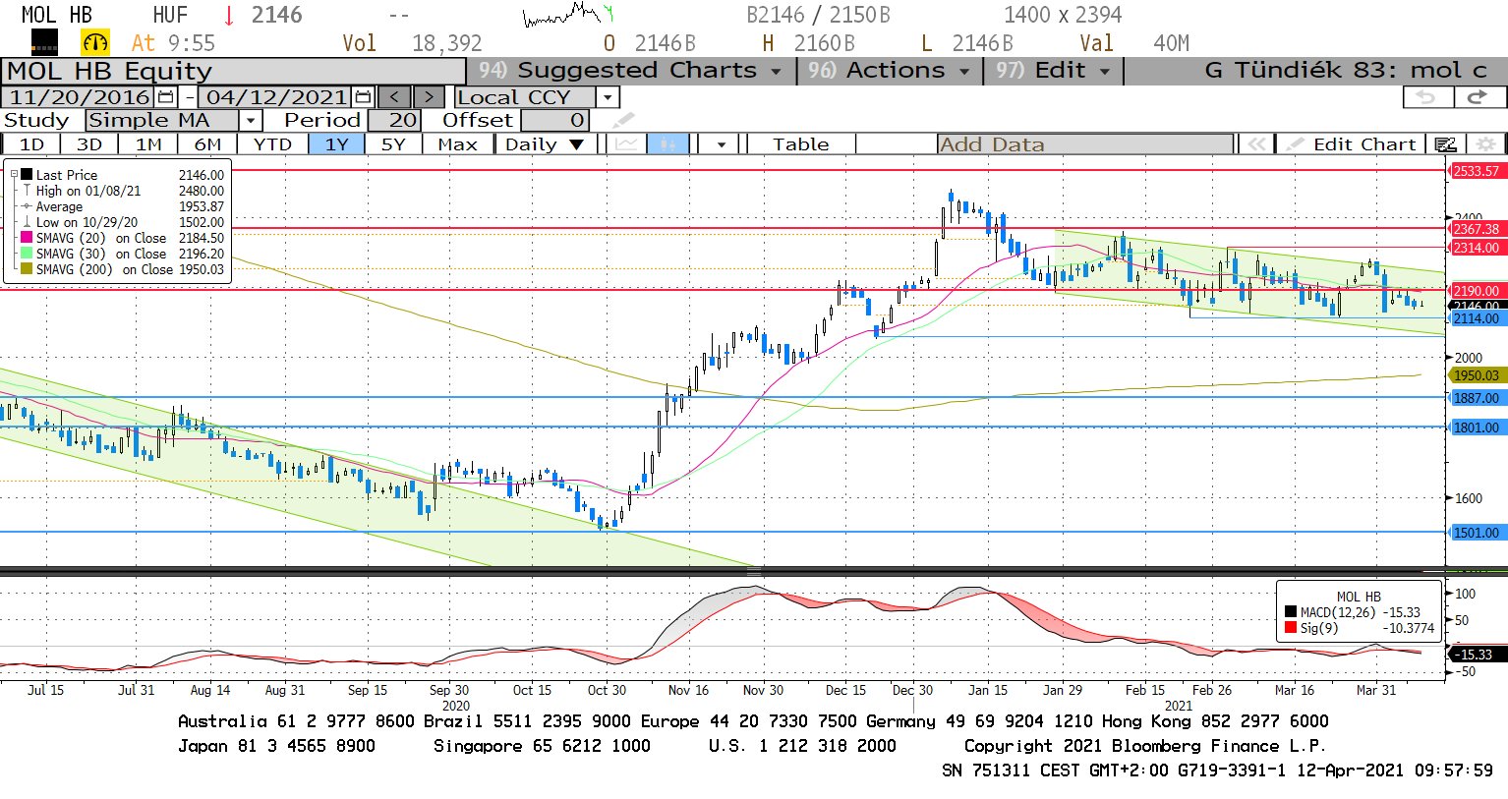1508x799 pixels.
Task: Collapse the legend tree at Last Price
Action: click(14, 175)
